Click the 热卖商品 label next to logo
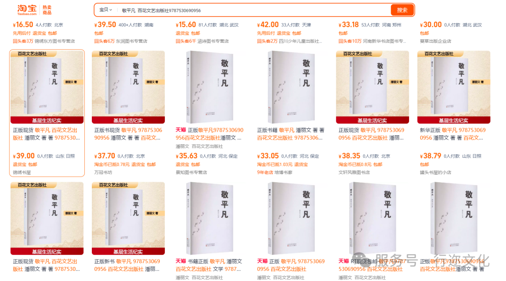Screen dimensions: 506x281 pos(47,10)
